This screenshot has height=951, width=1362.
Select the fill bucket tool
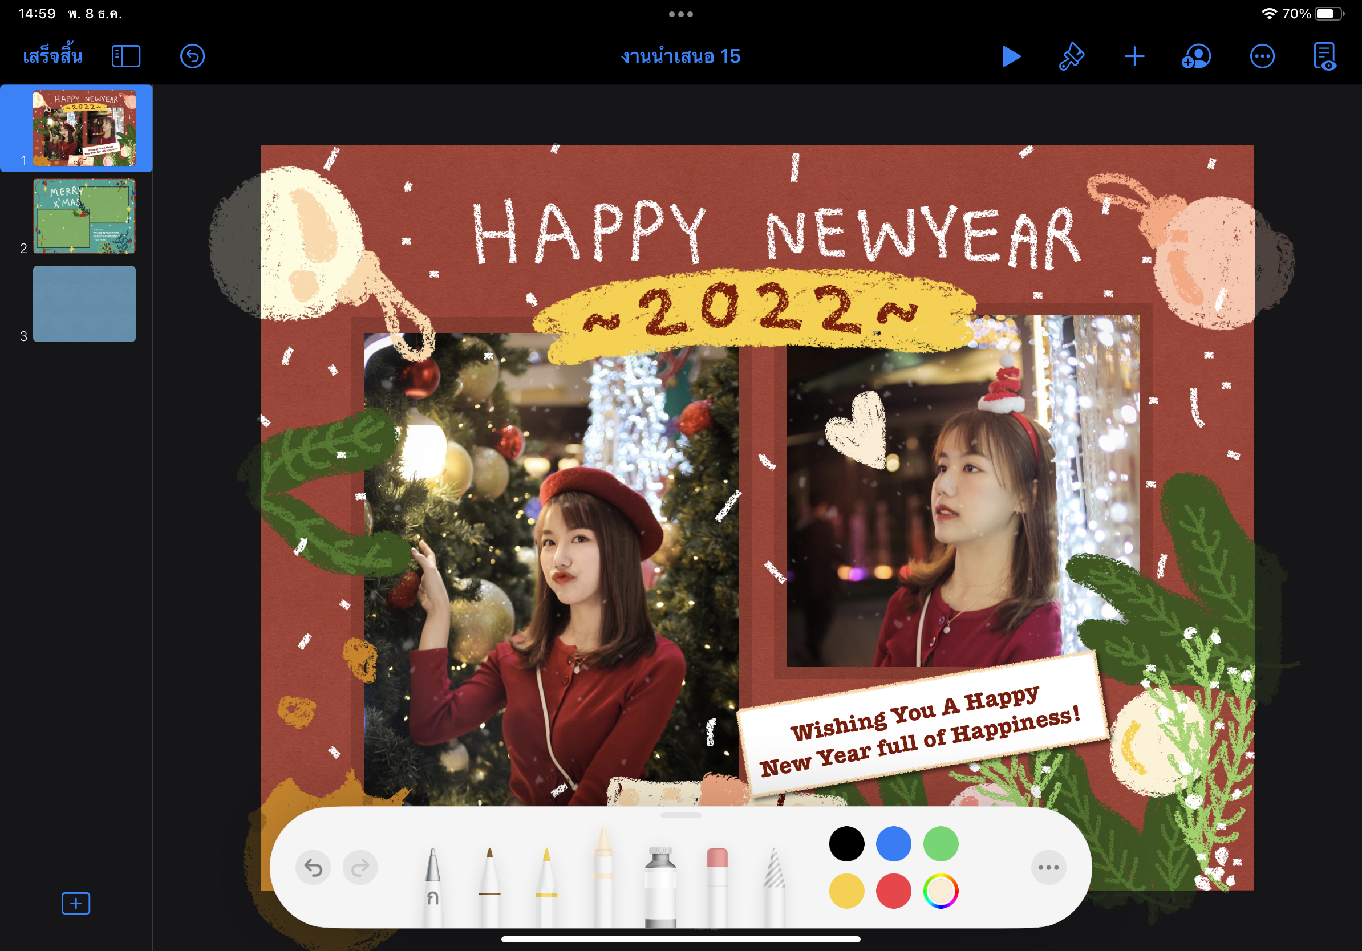[660, 883]
